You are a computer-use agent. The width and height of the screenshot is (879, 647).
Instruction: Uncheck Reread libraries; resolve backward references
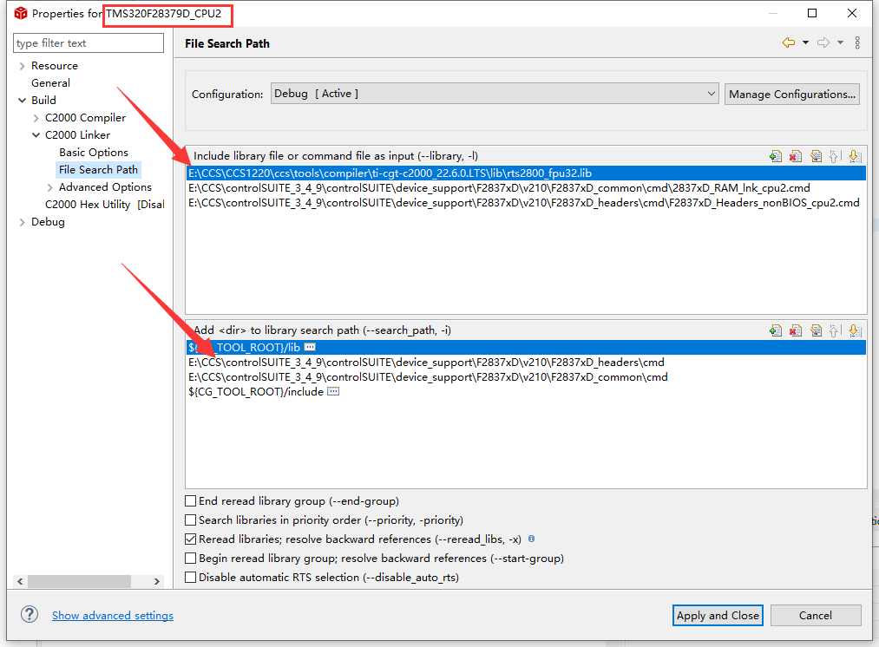pos(191,539)
